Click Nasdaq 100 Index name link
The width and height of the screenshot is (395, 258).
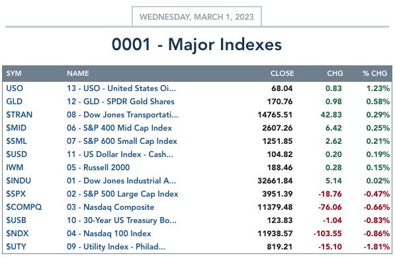109,234
